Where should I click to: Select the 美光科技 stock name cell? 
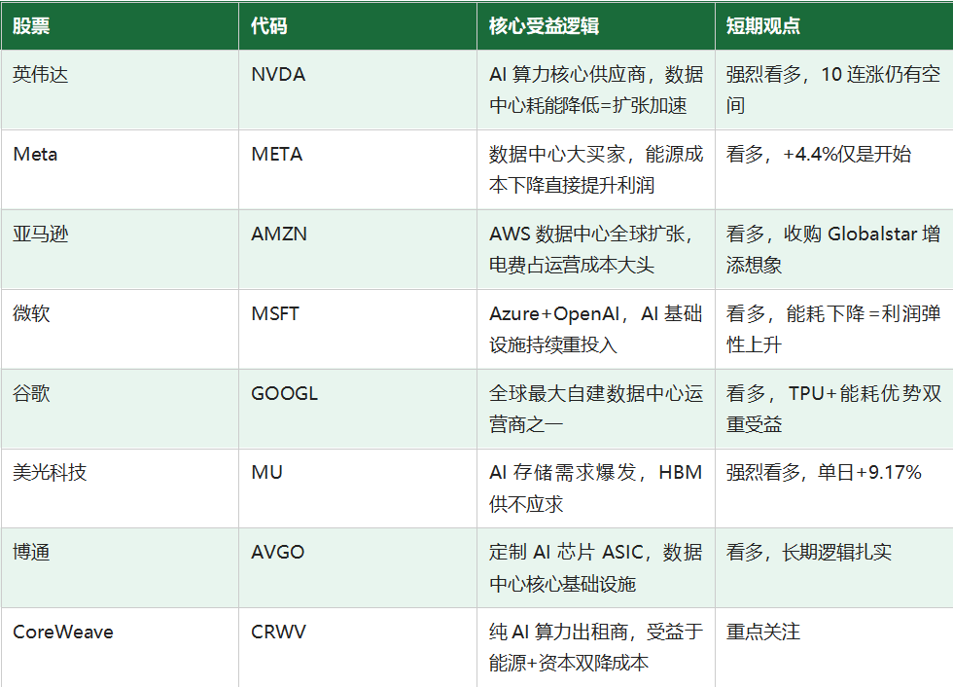tap(120, 488)
